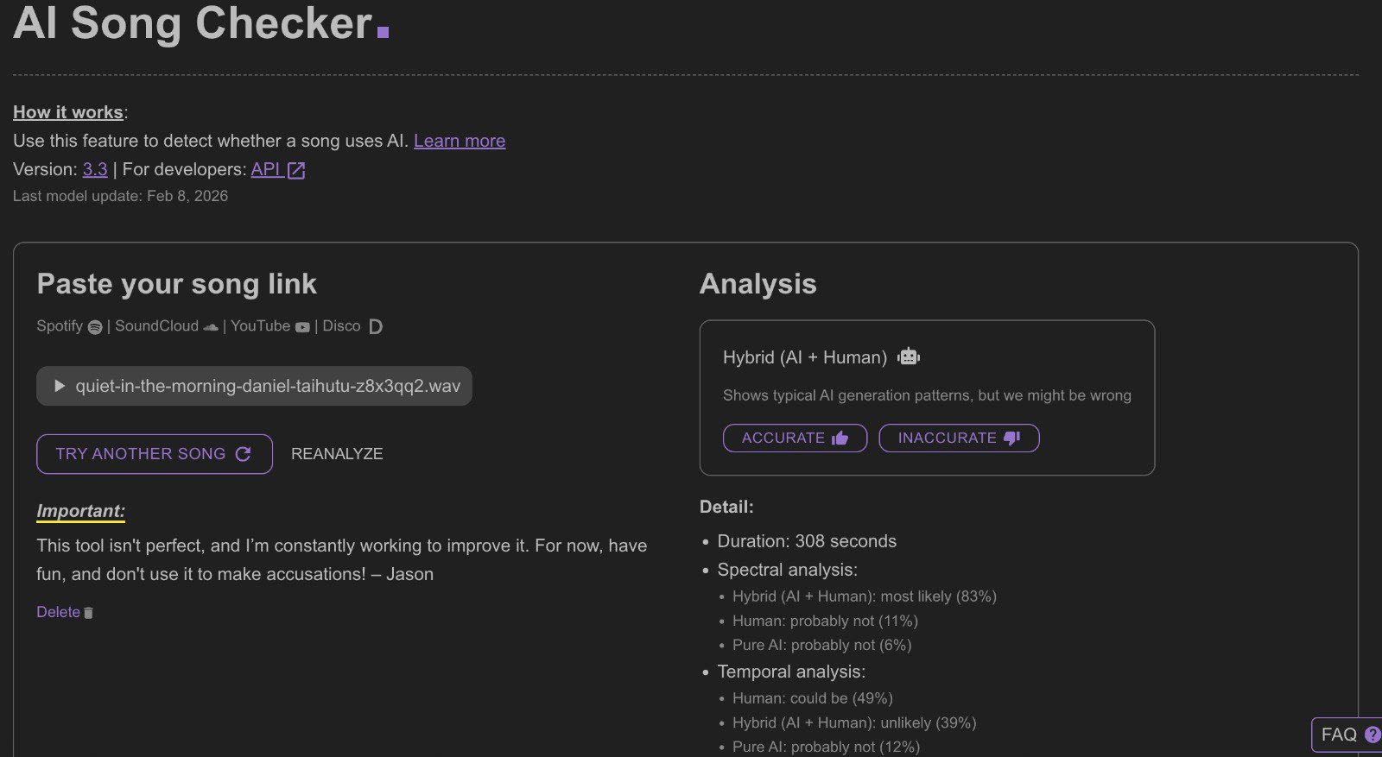Click 'Hybrid (AI + Human): most likely (83%)'
The width and height of the screenshot is (1382, 757).
click(865, 596)
